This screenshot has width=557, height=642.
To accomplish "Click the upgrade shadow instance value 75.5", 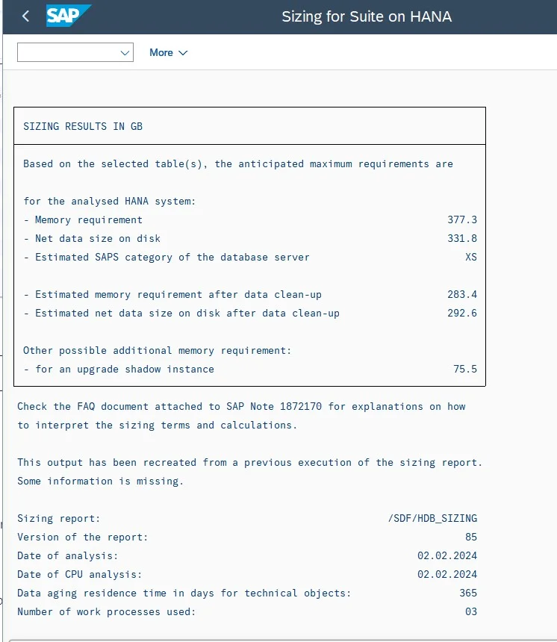I will (x=465, y=370).
